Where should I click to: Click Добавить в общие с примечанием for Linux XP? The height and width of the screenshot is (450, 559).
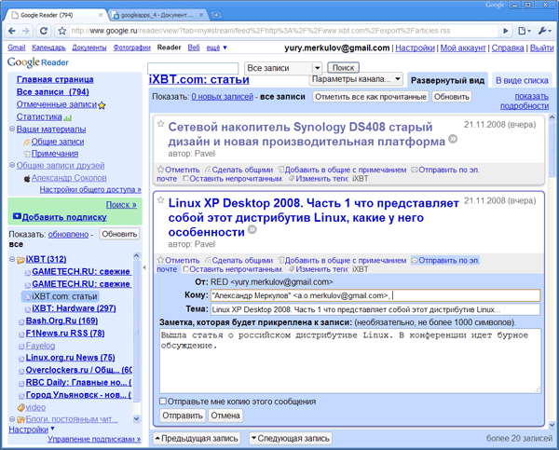[342, 260]
